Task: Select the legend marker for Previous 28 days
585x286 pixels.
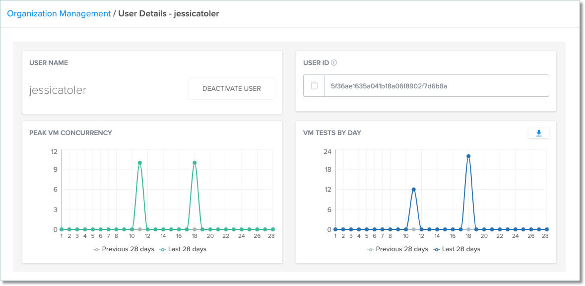Action: [97, 249]
